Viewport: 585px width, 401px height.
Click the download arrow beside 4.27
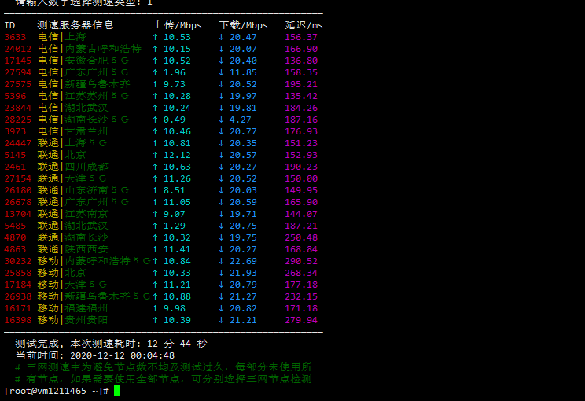(221, 120)
